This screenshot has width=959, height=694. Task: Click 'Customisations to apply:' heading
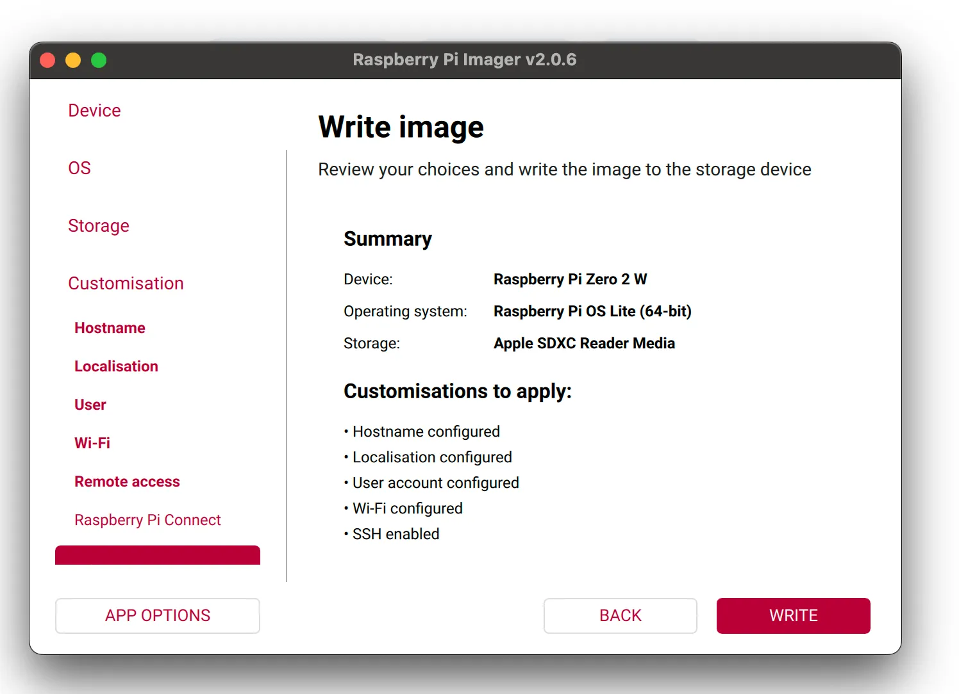click(458, 391)
